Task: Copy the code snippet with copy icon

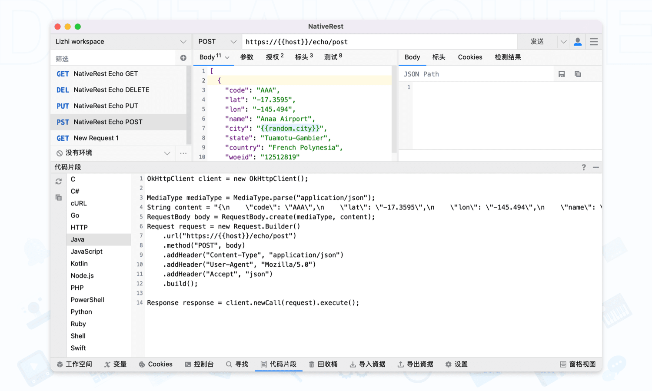Action: (59, 198)
